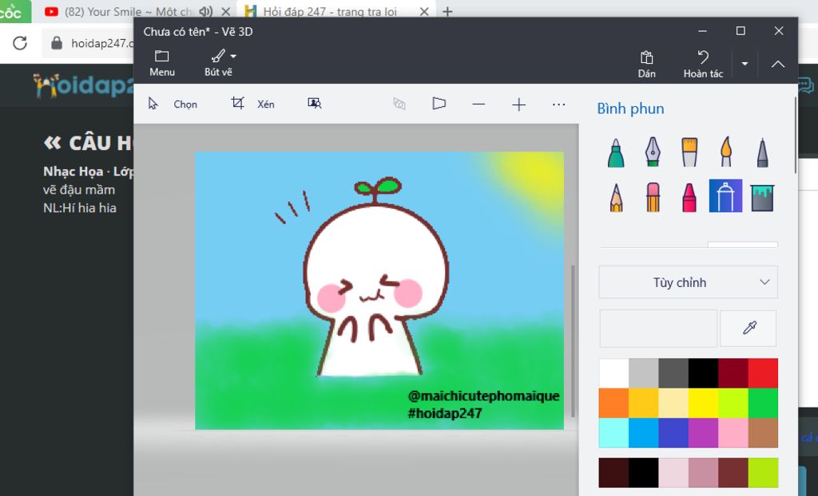This screenshot has width=818, height=496.
Task: Choose the green color swatch
Action: tap(763, 403)
